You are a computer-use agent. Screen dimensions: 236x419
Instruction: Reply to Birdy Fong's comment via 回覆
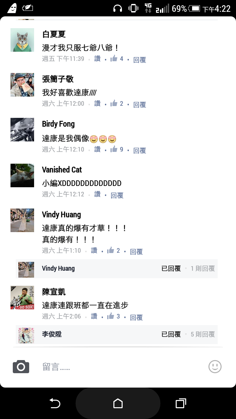(140, 151)
